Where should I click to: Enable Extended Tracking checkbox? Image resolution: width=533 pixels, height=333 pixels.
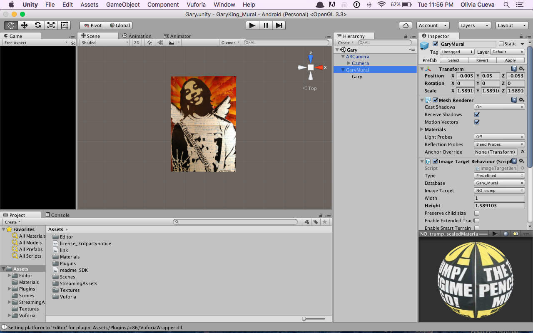coord(477,221)
